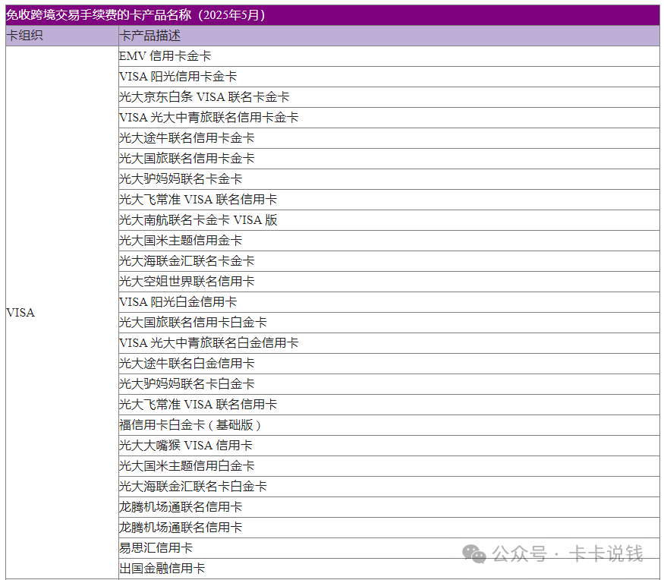Select the row 'EMV 信用卡金卡'
This screenshot has width=664, height=580.
(389, 56)
